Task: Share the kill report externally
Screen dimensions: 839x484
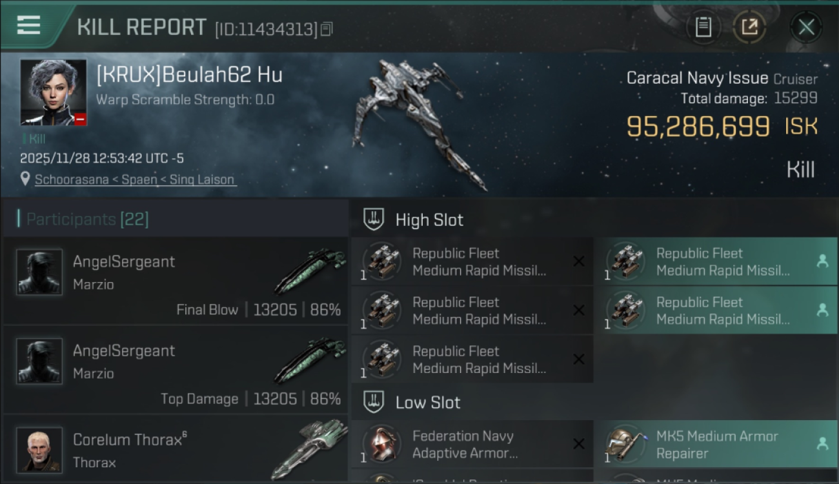Action: (x=749, y=27)
